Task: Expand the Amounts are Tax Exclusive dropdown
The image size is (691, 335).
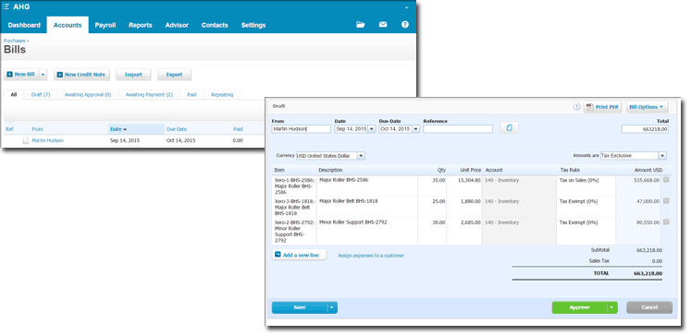Action: pyautogui.click(x=662, y=156)
